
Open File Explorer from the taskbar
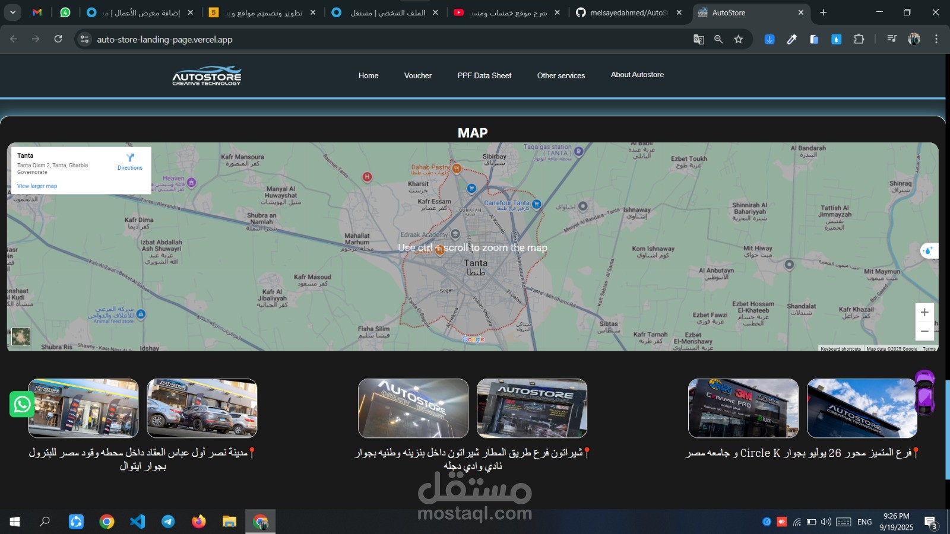coord(230,522)
